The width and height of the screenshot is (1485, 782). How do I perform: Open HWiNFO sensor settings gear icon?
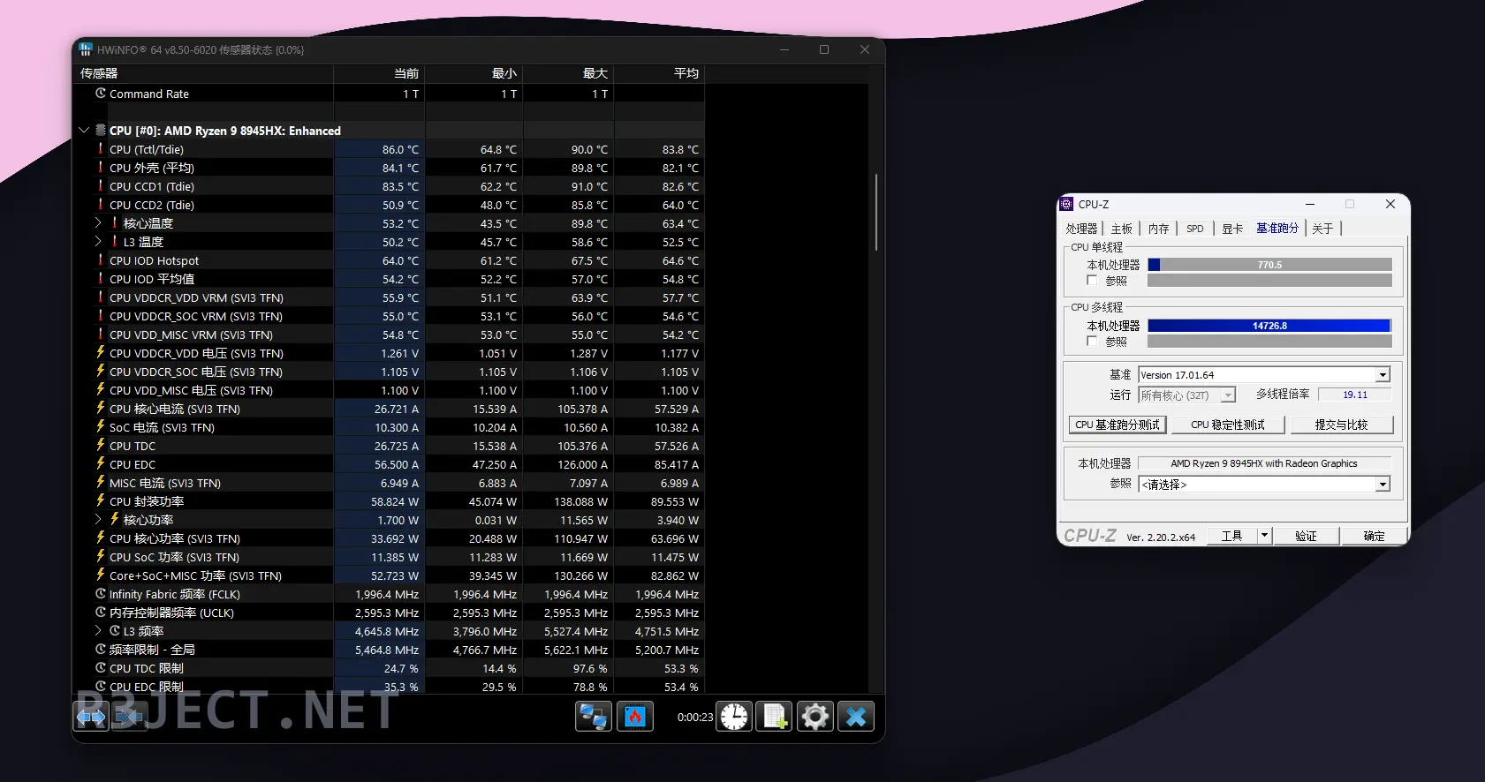click(815, 717)
